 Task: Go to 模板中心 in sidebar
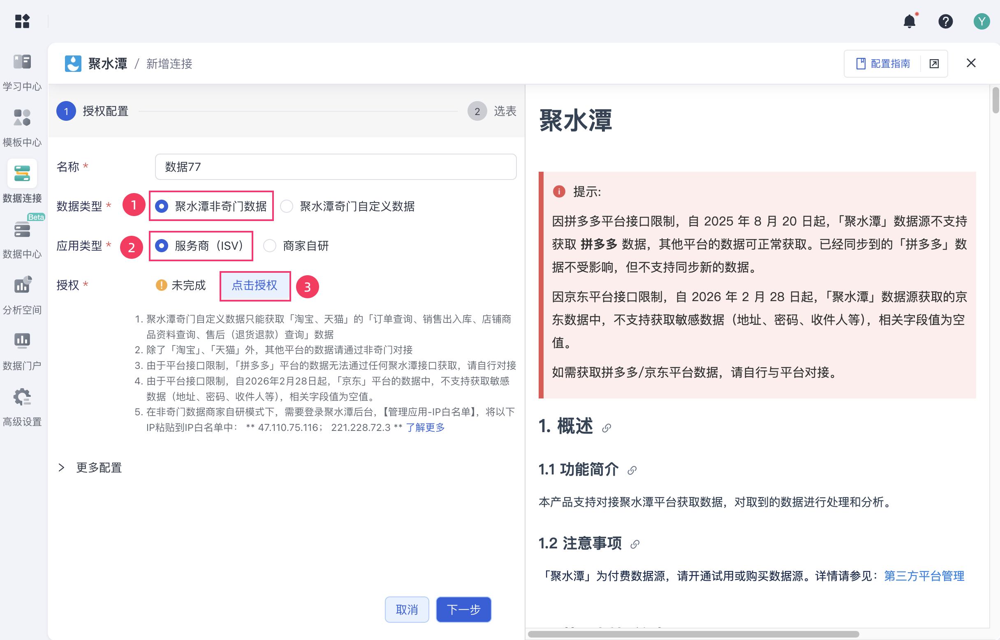pyautogui.click(x=22, y=128)
